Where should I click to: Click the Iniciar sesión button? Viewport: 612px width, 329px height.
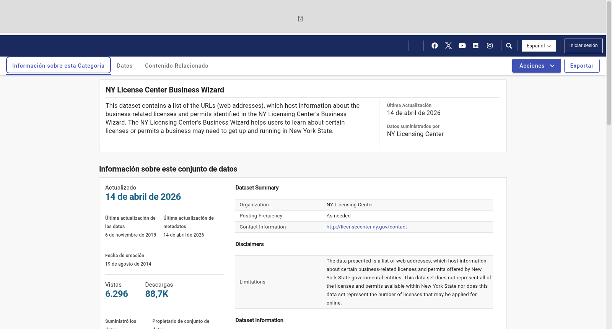[583, 46]
